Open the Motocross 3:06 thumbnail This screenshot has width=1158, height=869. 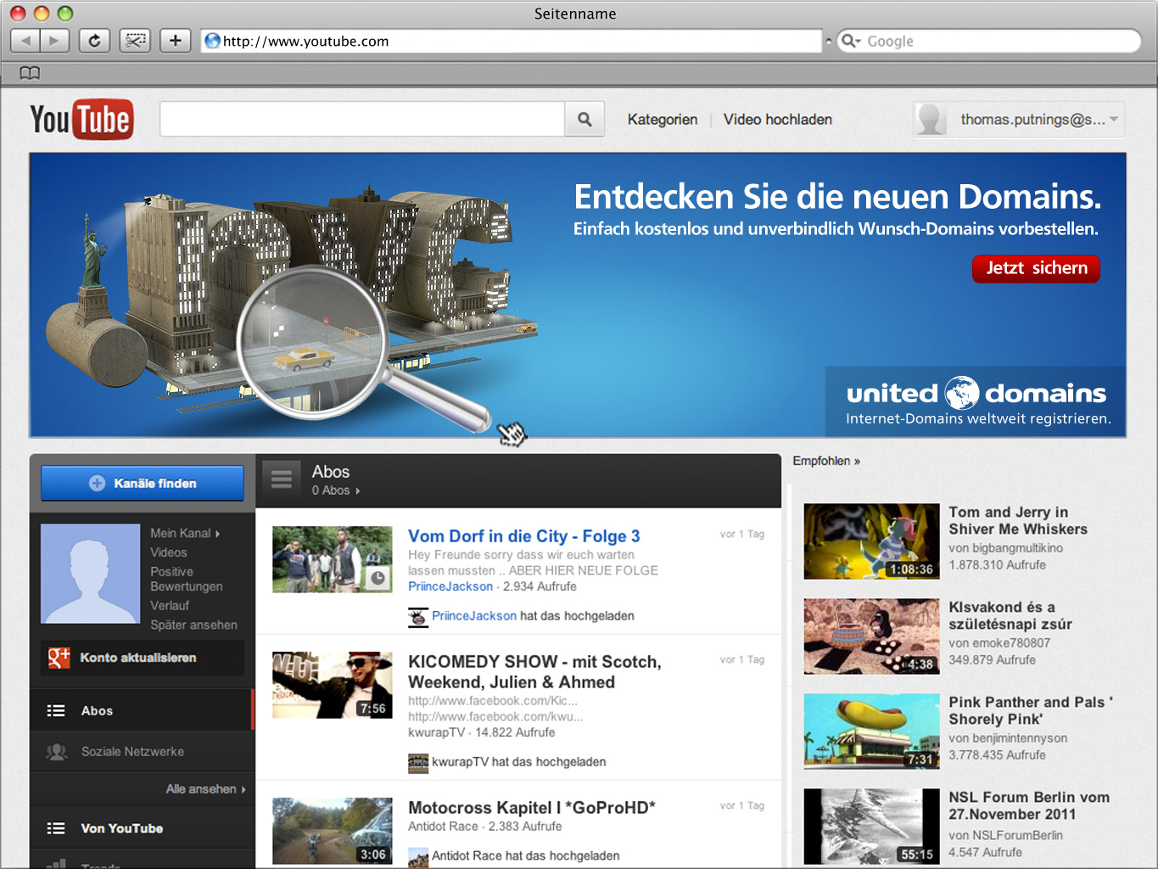(333, 831)
